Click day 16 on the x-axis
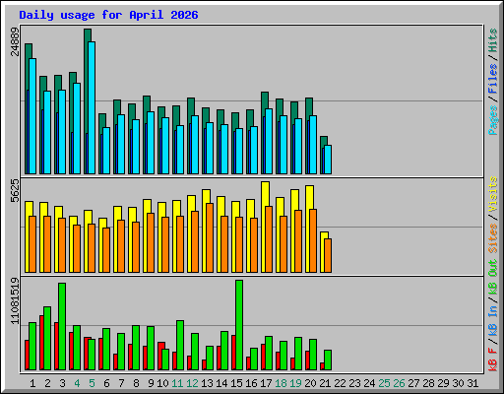The width and height of the screenshot is (504, 394). pos(251,383)
